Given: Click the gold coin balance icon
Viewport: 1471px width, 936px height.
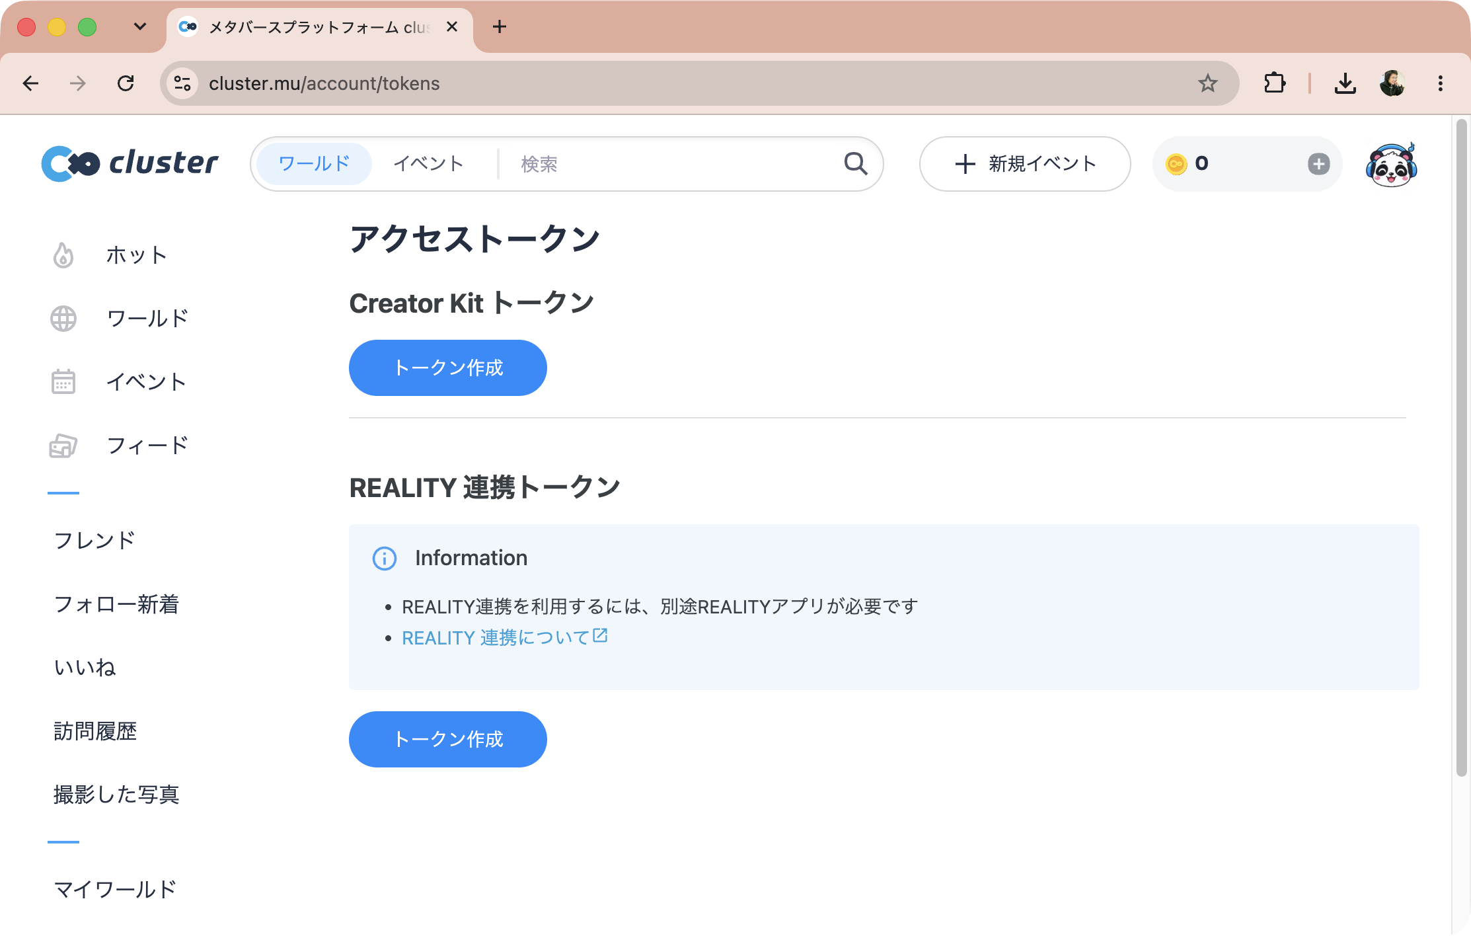Looking at the screenshot, I should click(1176, 164).
